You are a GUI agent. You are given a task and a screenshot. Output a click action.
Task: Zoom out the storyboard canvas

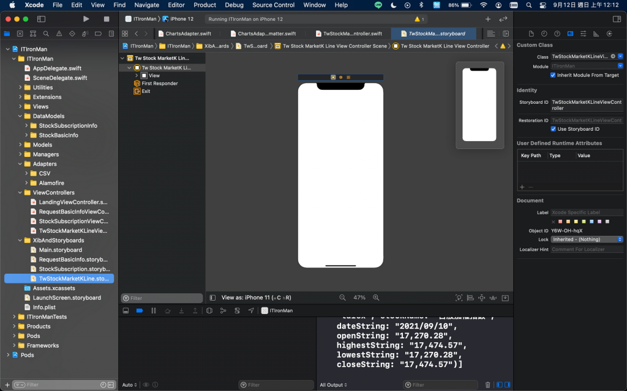coord(343,298)
